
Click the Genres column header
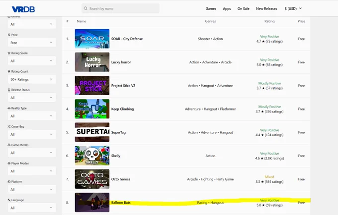pyautogui.click(x=210, y=21)
